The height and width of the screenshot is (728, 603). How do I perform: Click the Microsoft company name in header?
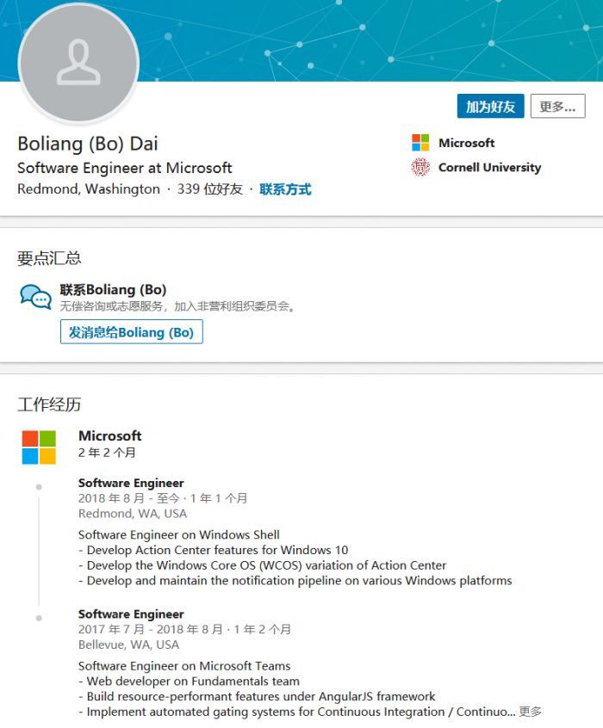[466, 143]
